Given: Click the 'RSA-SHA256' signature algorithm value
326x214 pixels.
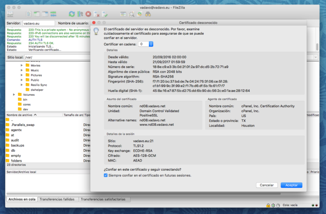Looking at the screenshot, I should (163, 77).
